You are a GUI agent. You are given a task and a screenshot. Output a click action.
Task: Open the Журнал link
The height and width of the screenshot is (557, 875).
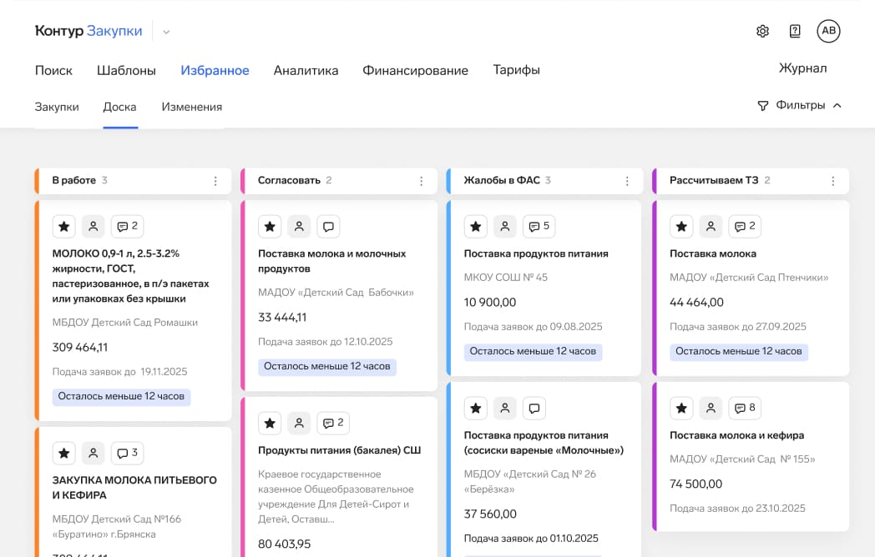click(x=802, y=68)
